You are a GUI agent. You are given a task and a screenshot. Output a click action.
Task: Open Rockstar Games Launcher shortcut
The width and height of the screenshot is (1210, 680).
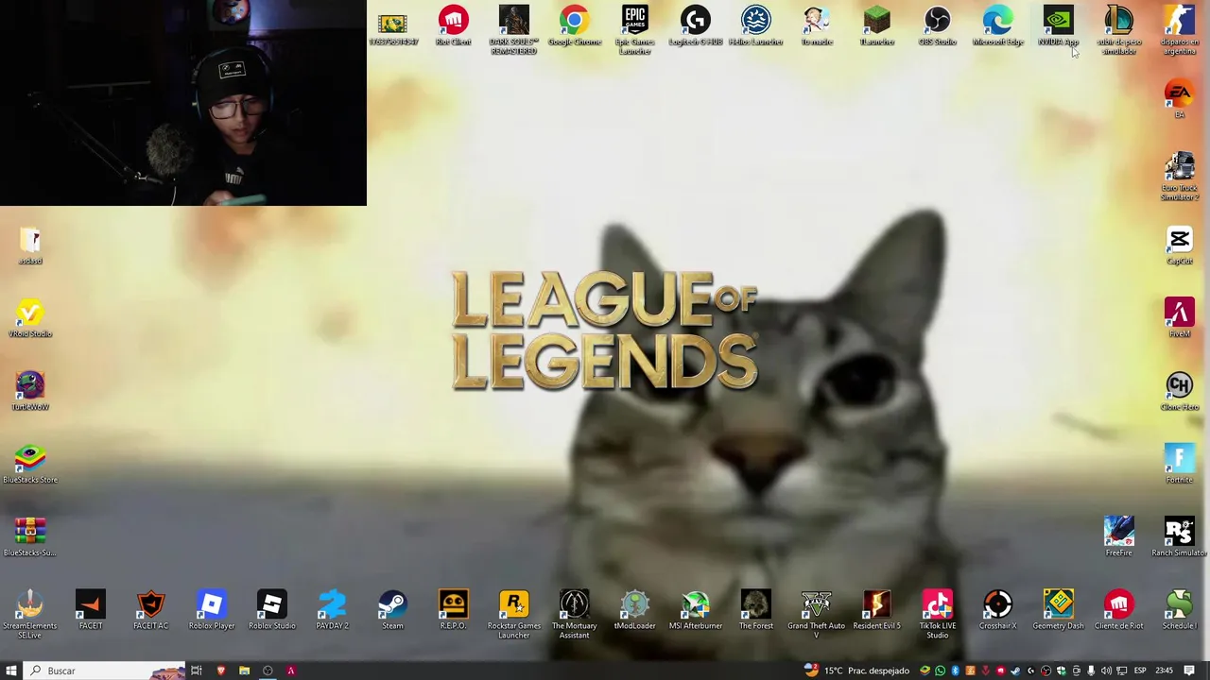(x=513, y=613)
